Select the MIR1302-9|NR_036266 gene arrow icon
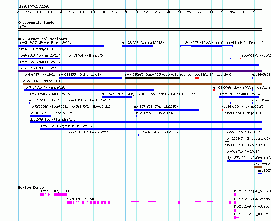The width and height of the screenshot is (271, 221). click(x=236, y=210)
